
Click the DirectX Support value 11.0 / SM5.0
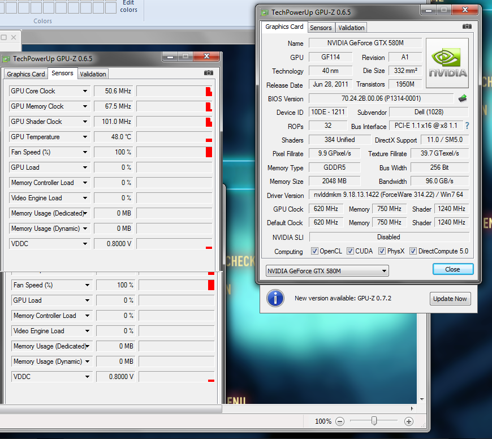[444, 140]
